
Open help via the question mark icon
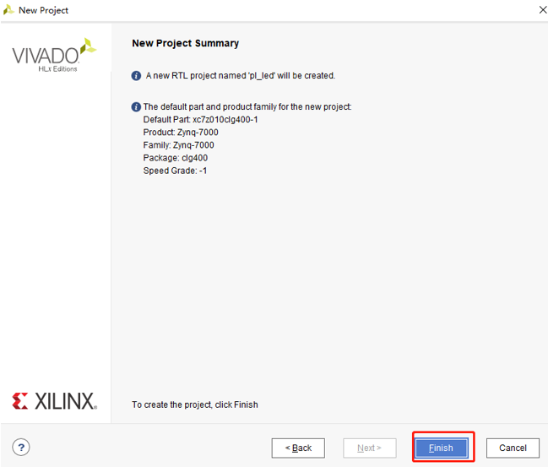pos(21,447)
